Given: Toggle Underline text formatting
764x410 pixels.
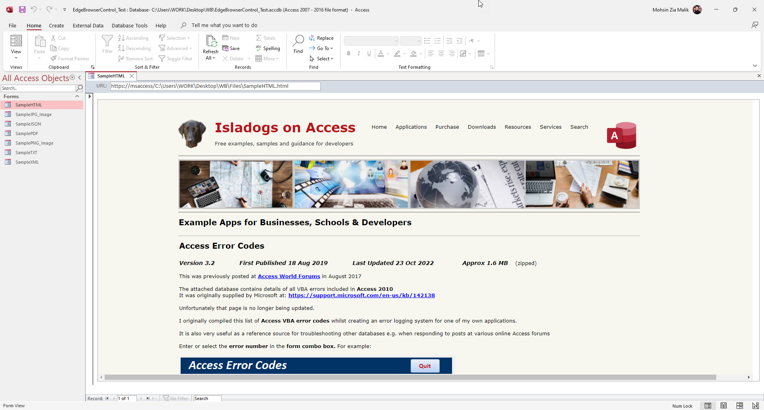Looking at the screenshot, I should (369, 54).
